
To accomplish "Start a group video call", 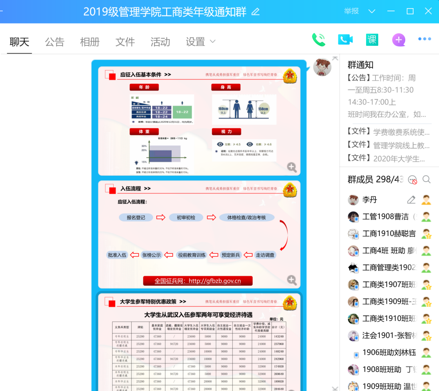I will click(345, 40).
